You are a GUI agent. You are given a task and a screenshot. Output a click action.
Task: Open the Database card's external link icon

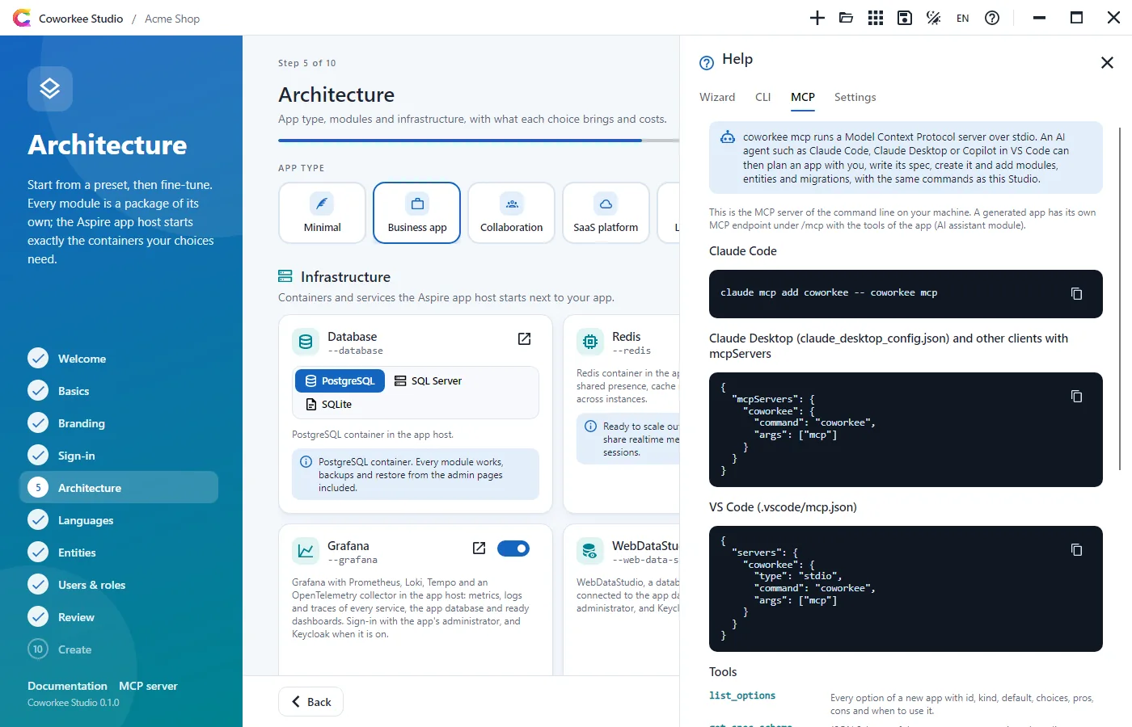click(x=524, y=338)
